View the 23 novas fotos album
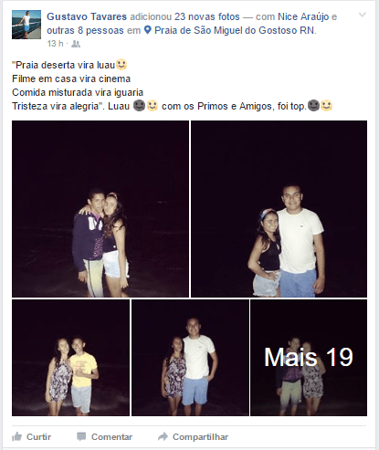379x450 pixels. [x=207, y=16]
